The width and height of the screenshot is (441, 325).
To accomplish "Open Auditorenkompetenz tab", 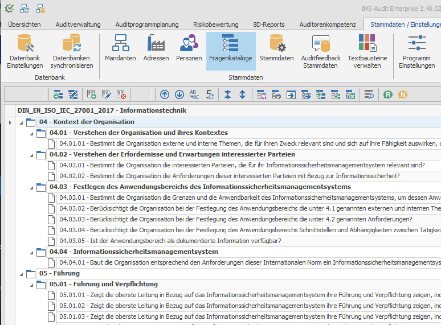I will 328,24.
